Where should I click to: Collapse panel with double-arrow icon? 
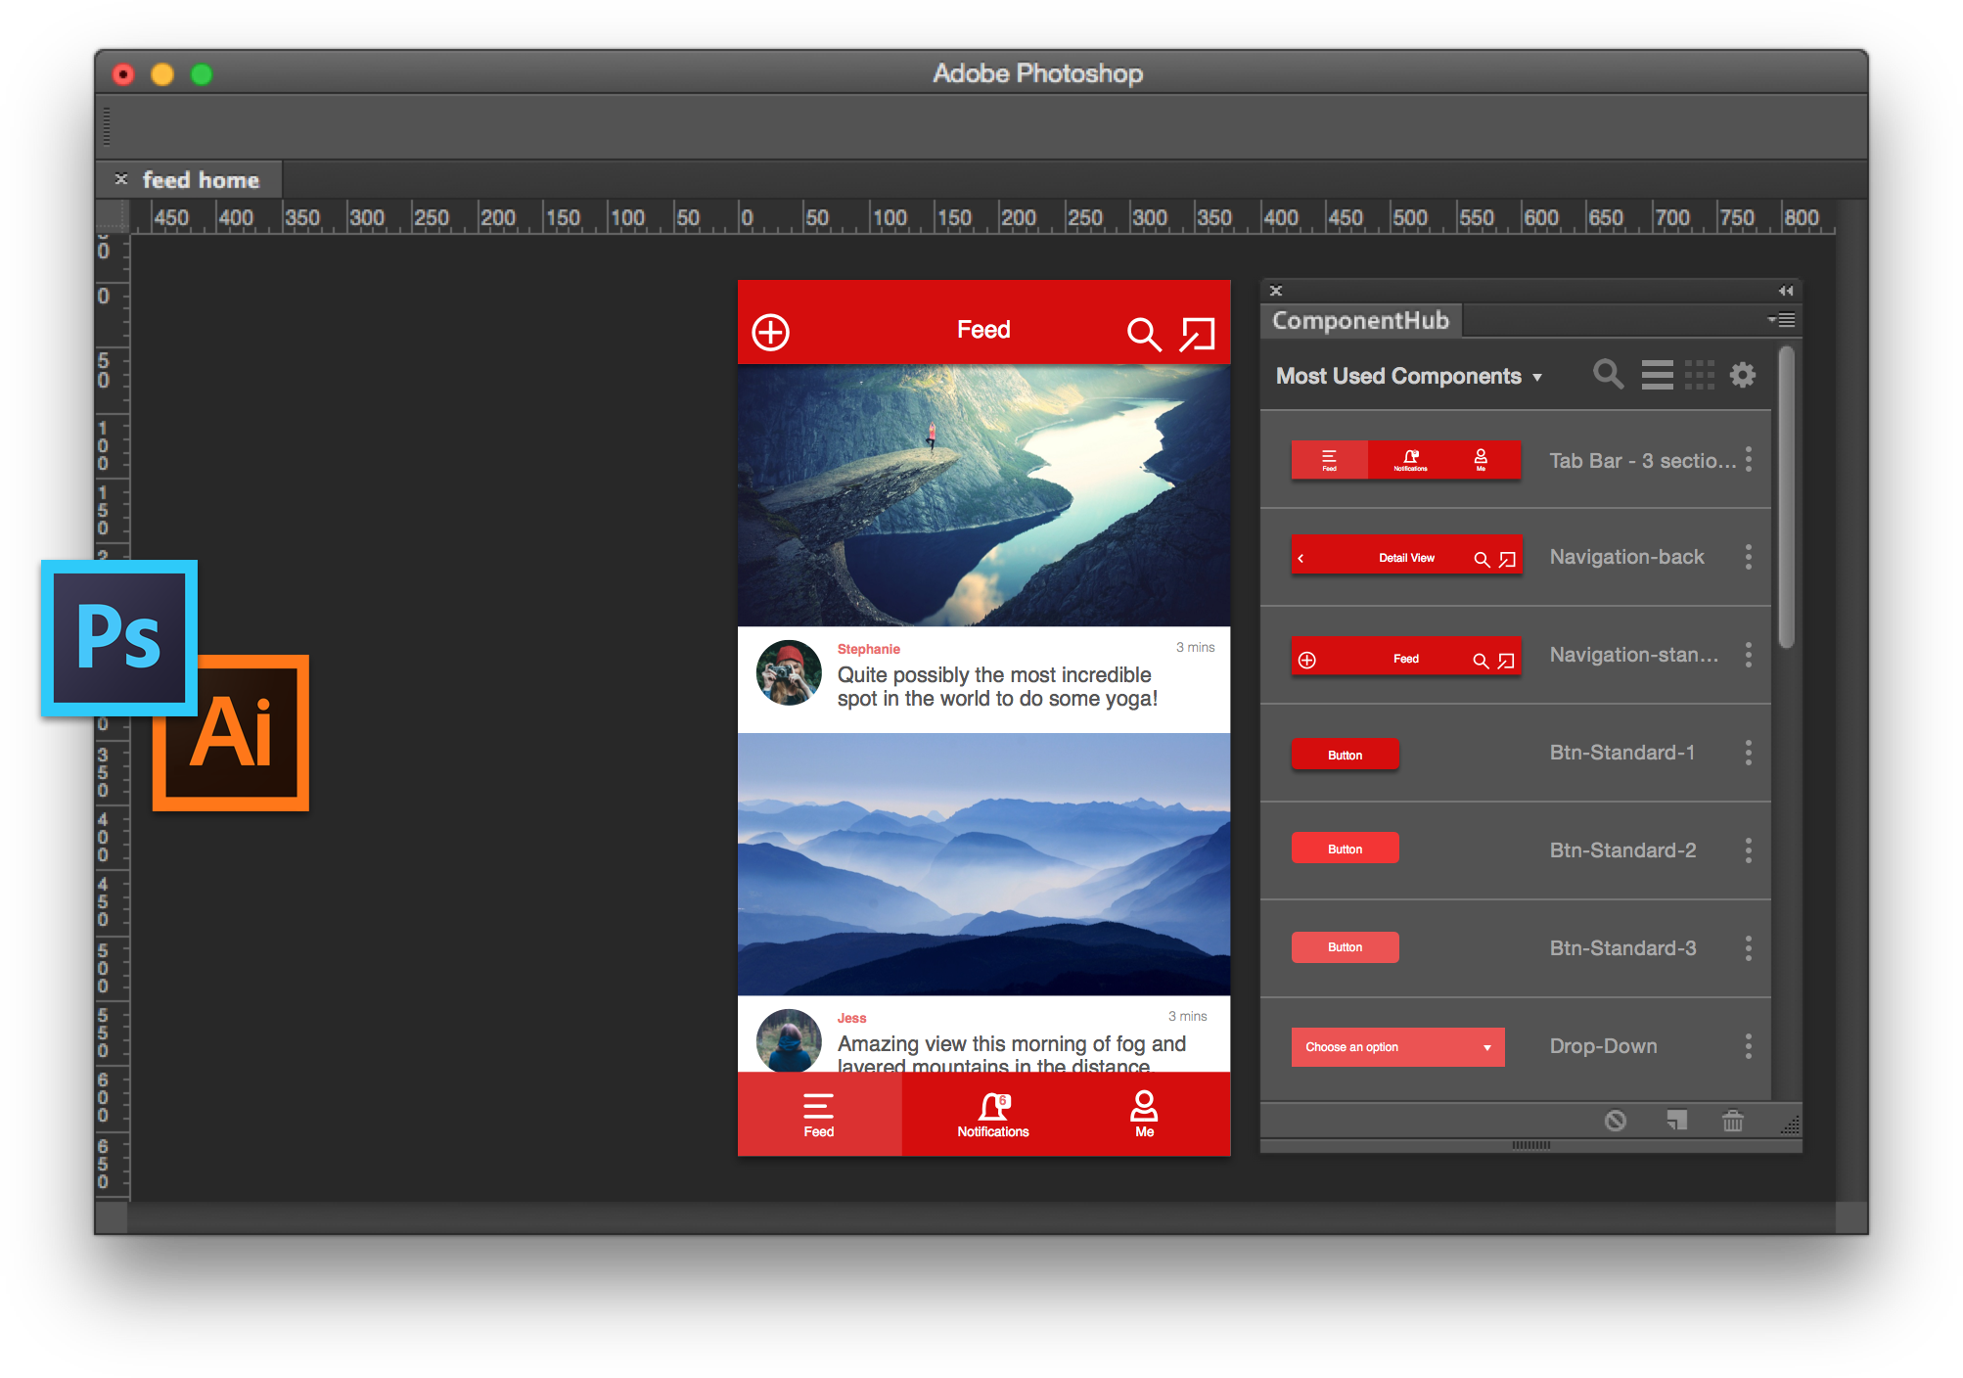point(1785,291)
